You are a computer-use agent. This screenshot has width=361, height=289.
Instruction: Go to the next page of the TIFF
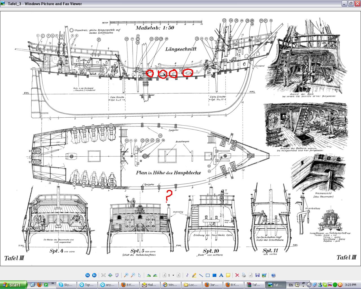click(x=179, y=275)
